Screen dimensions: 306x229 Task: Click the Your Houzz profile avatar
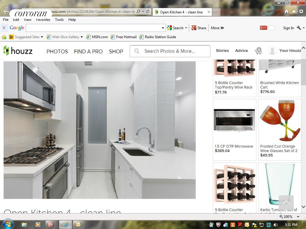click(272, 51)
